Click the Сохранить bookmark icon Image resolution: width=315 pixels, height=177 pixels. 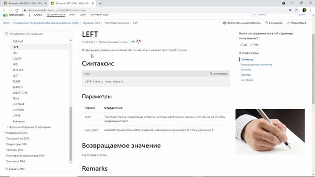pos(266,23)
